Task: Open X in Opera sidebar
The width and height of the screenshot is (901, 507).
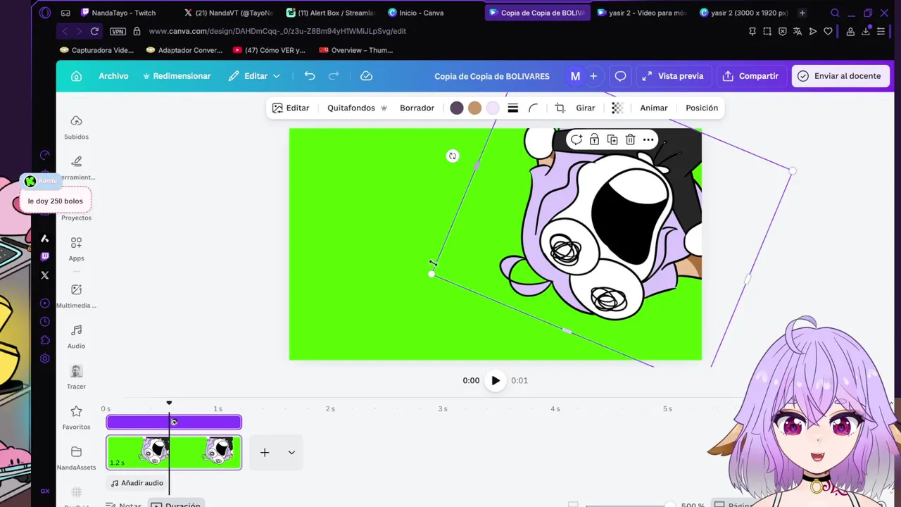Action: click(x=45, y=275)
